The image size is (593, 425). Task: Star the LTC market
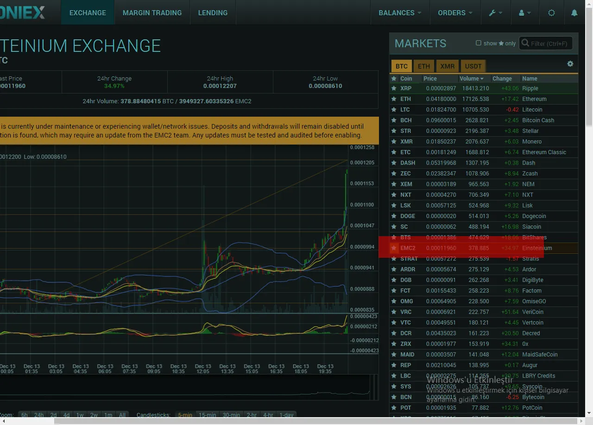[x=394, y=110]
